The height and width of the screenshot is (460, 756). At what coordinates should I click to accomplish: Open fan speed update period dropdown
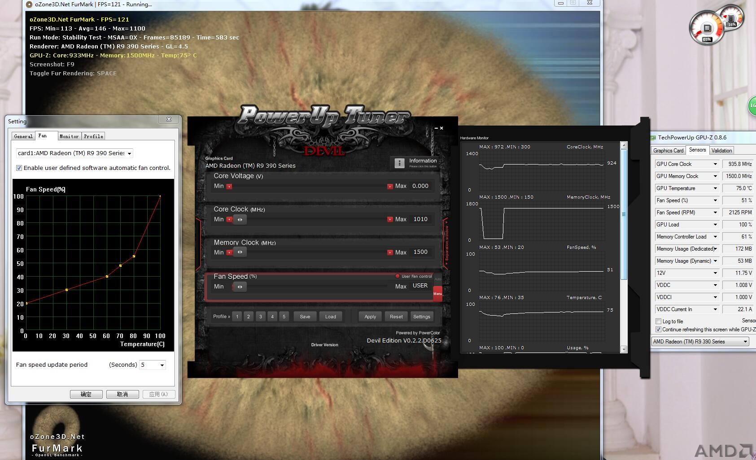click(x=162, y=365)
